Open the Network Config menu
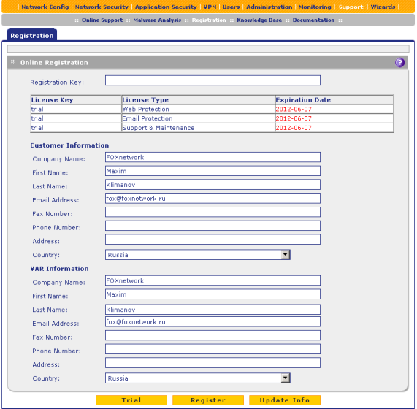This screenshot has height=409, width=417. click(x=45, y=7)
